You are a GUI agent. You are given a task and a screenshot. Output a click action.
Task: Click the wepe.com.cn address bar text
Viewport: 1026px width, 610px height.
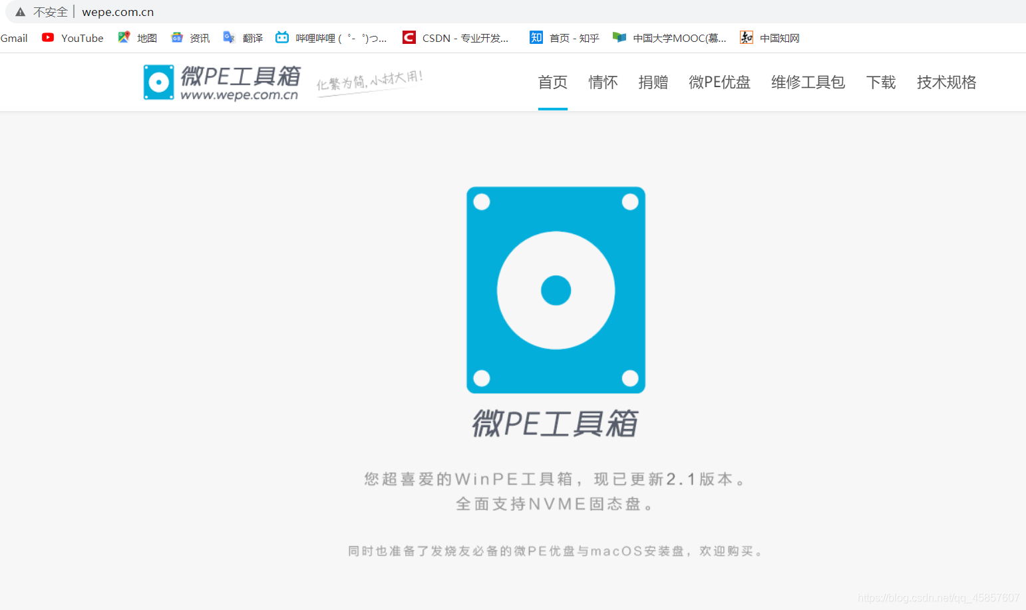[x=118, y=12]
